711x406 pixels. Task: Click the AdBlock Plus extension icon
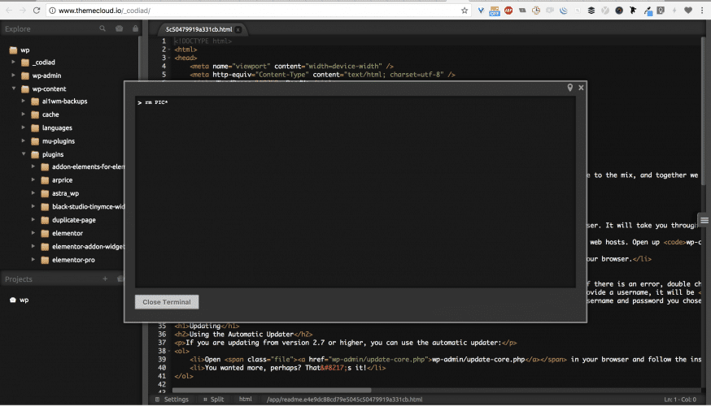(x=508, y=11)
